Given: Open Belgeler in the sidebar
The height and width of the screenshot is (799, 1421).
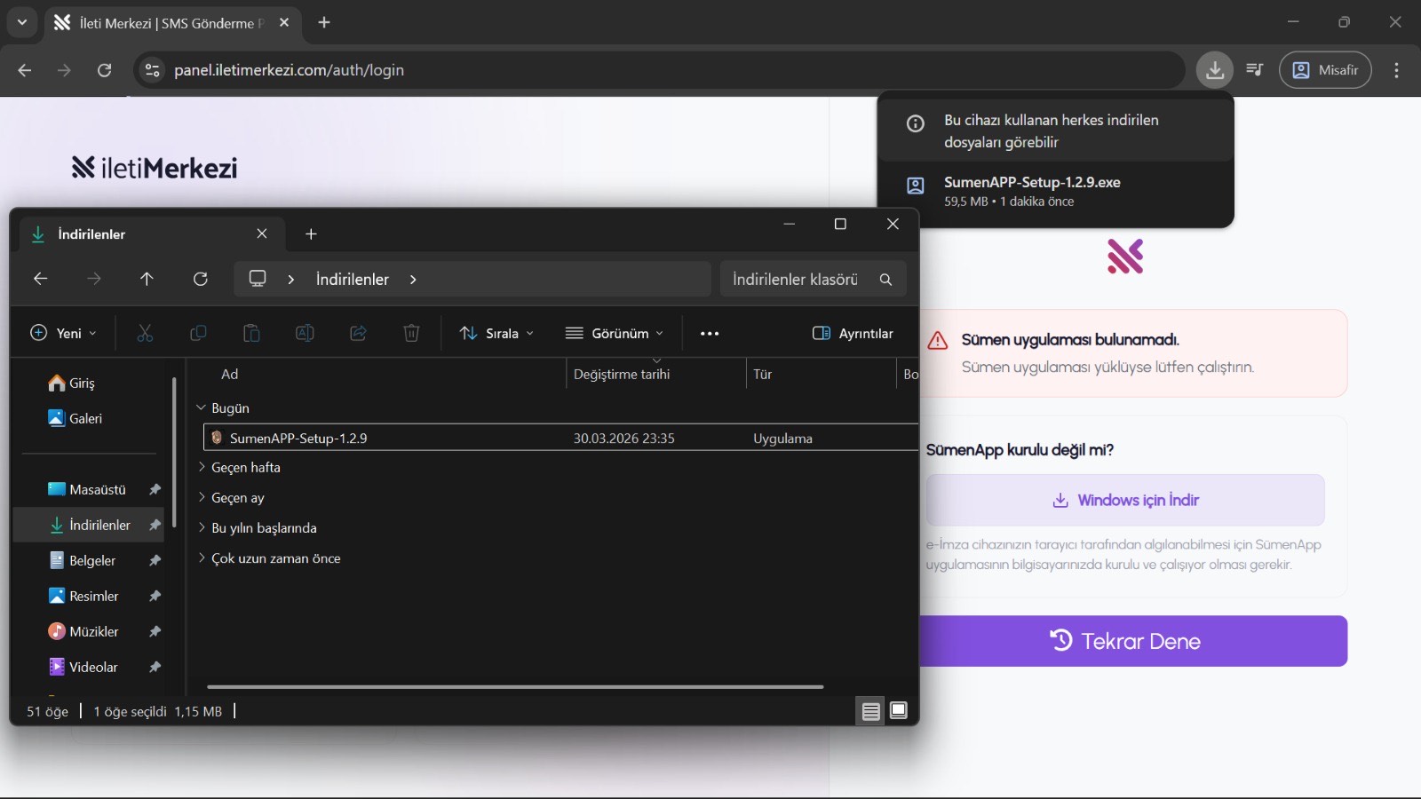Looking at the screenshot, I should point(92,560).
